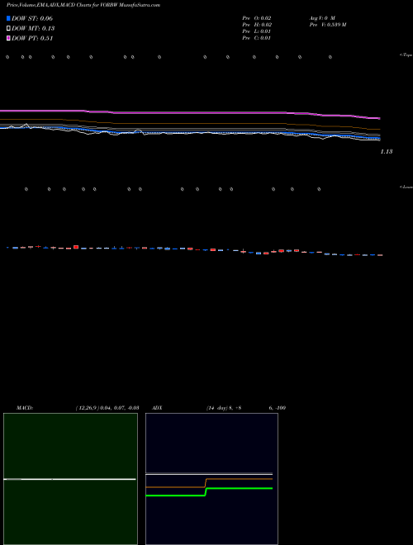Click the 'Pre O: 0.02' open value
The image size is (413, 545).
pyautogui.click(x=257, y=18)
